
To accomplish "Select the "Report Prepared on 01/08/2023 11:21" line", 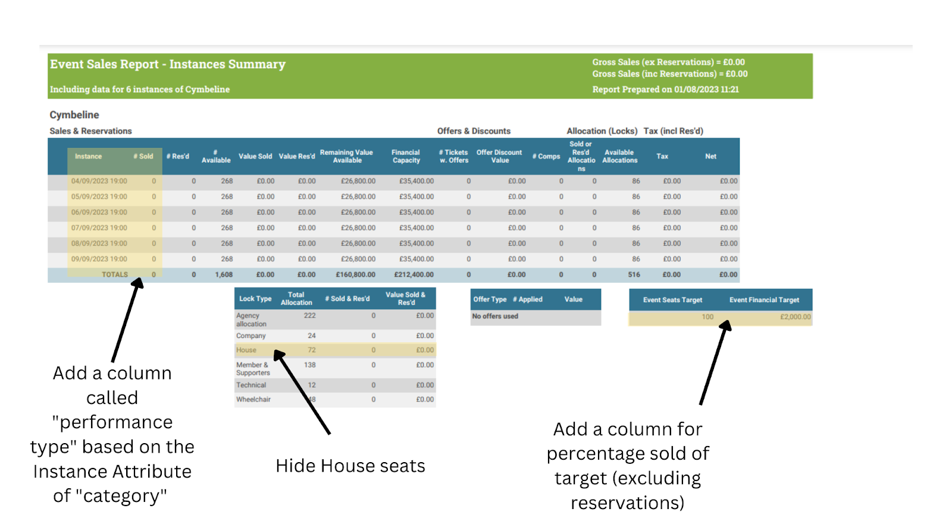I will (x=665, y=89).
